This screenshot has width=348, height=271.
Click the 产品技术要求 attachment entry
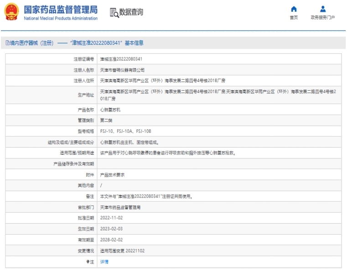coord(112,174)
